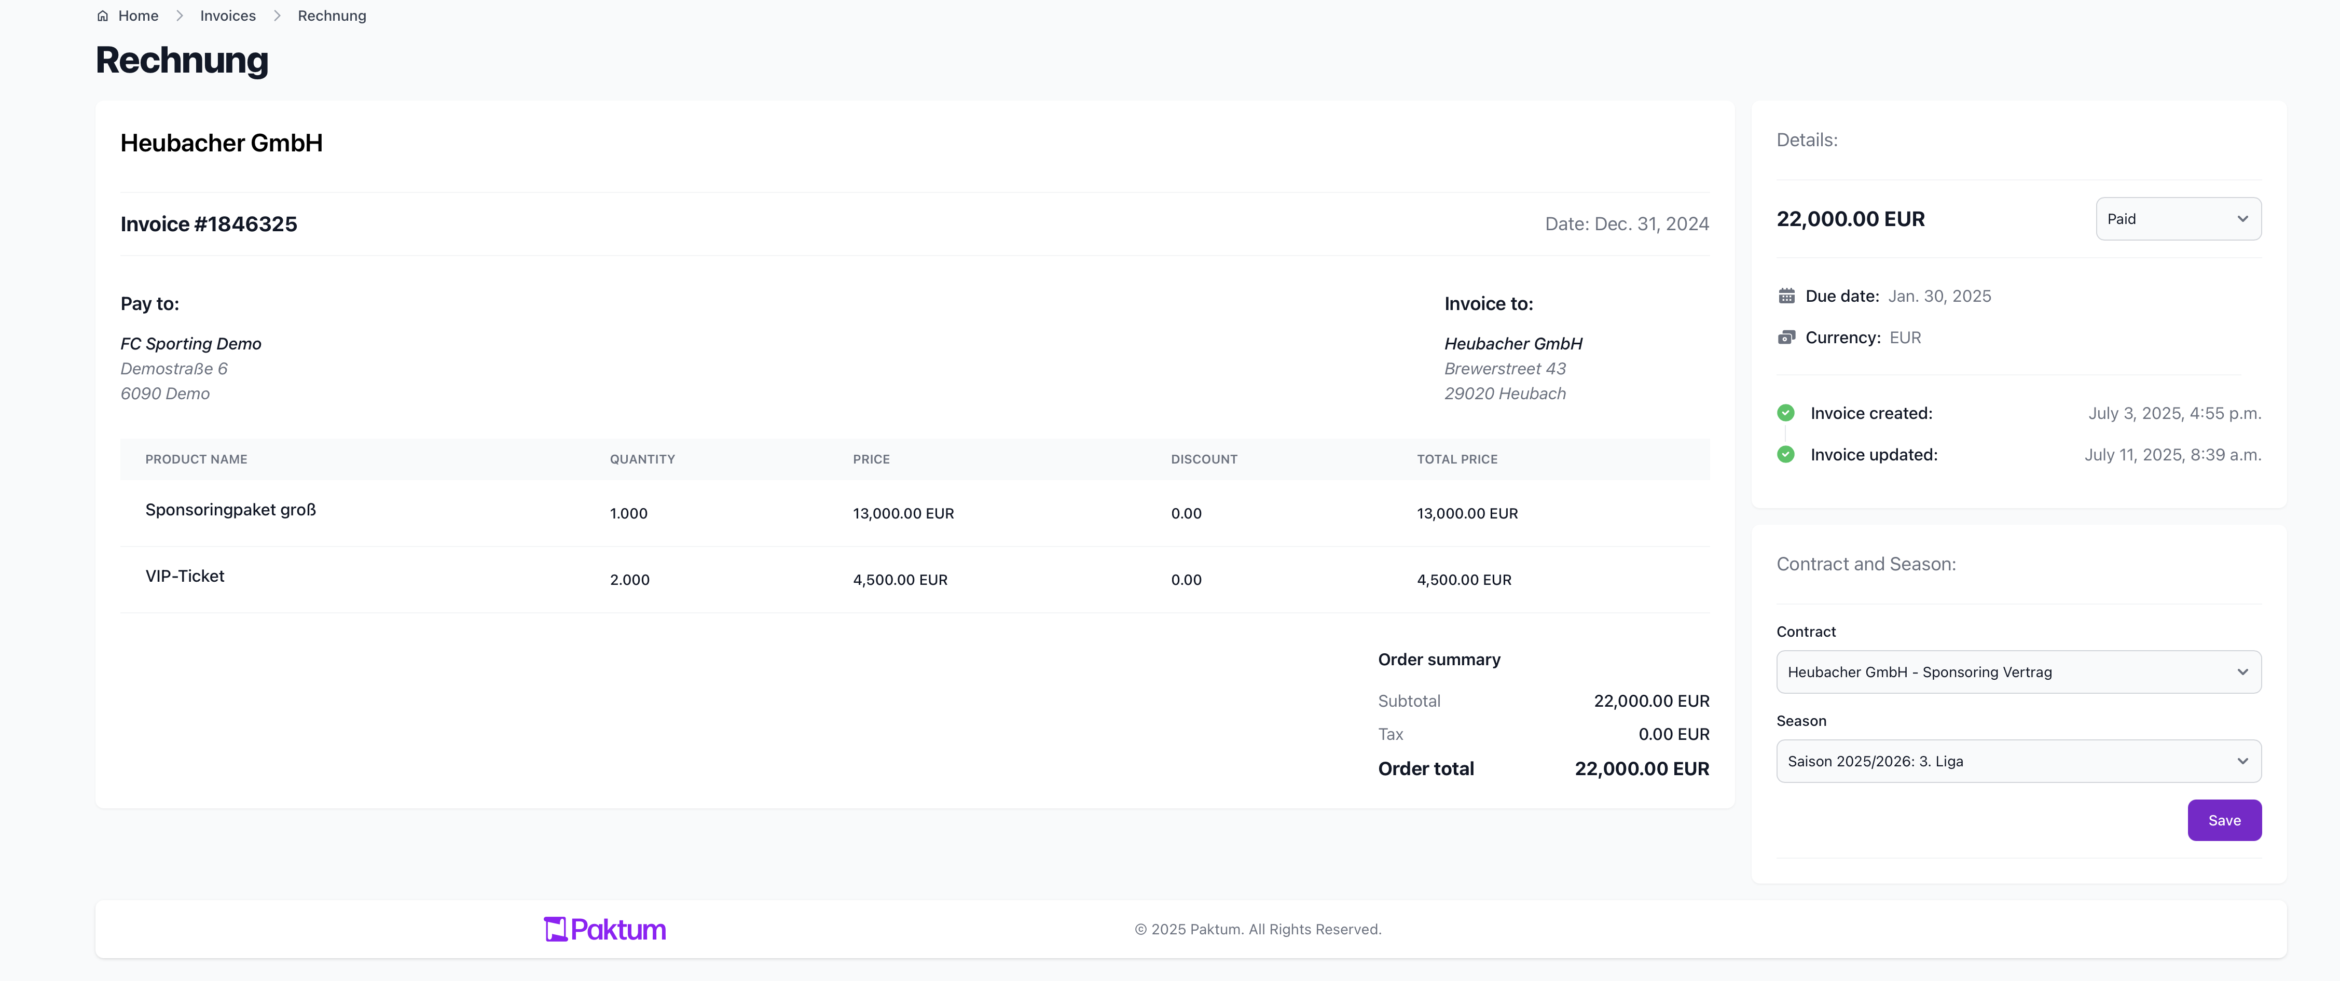Screen dimensions: 2340x981
Task: Click the Product Name column header
Action: pos(196,459)
